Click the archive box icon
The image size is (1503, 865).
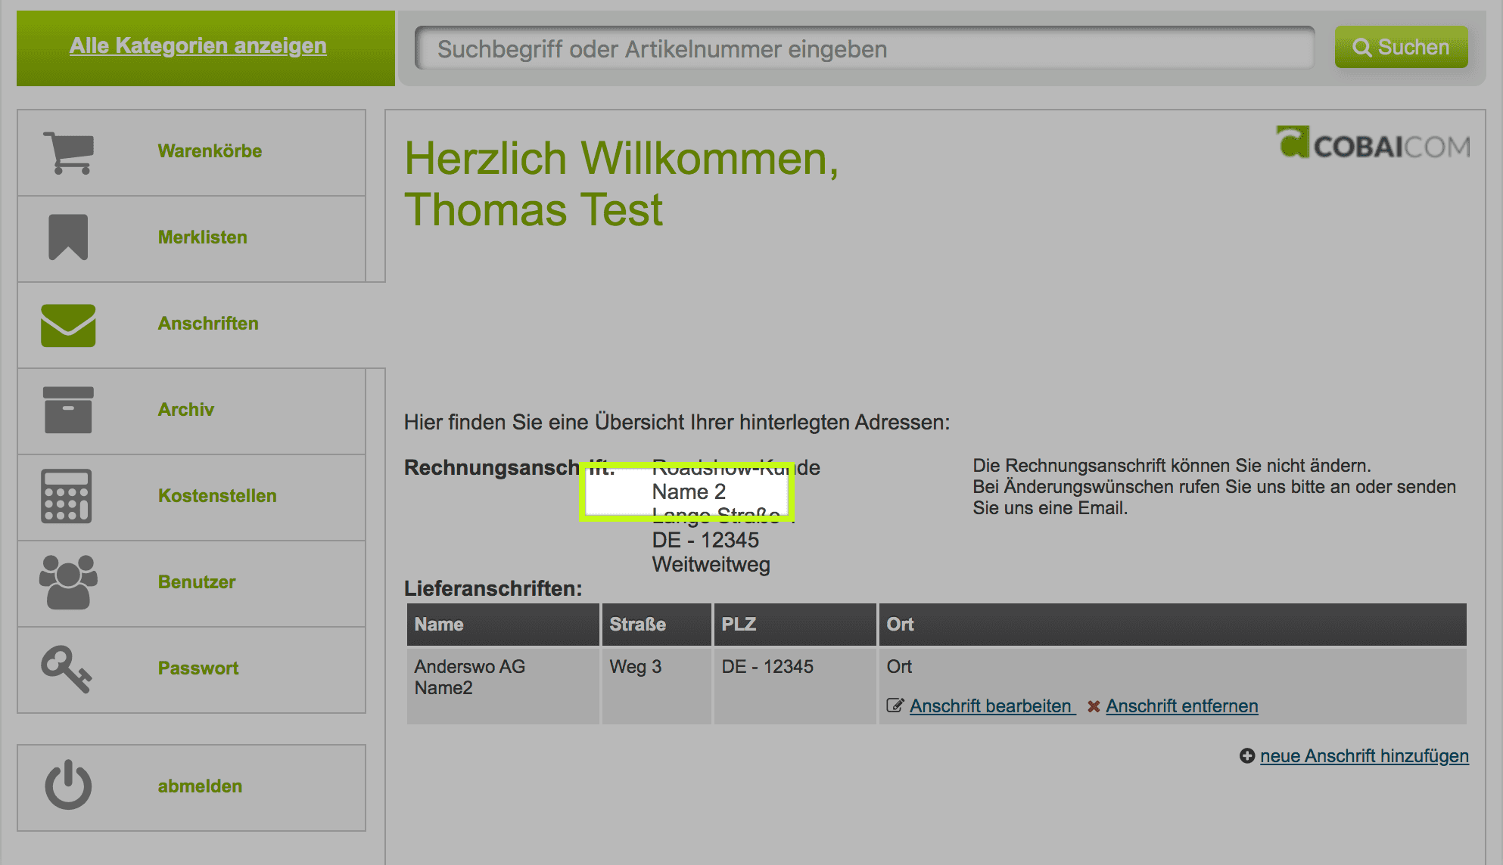(68, 410)
